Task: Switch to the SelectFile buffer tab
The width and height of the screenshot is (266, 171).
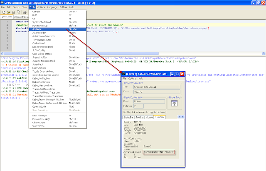Action: (x=21, y=17)
